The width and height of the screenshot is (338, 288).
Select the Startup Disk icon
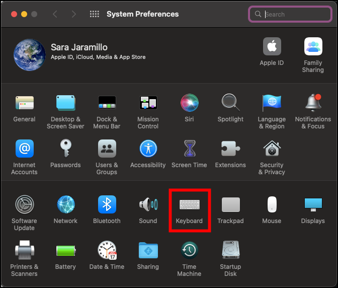[230, 250]
